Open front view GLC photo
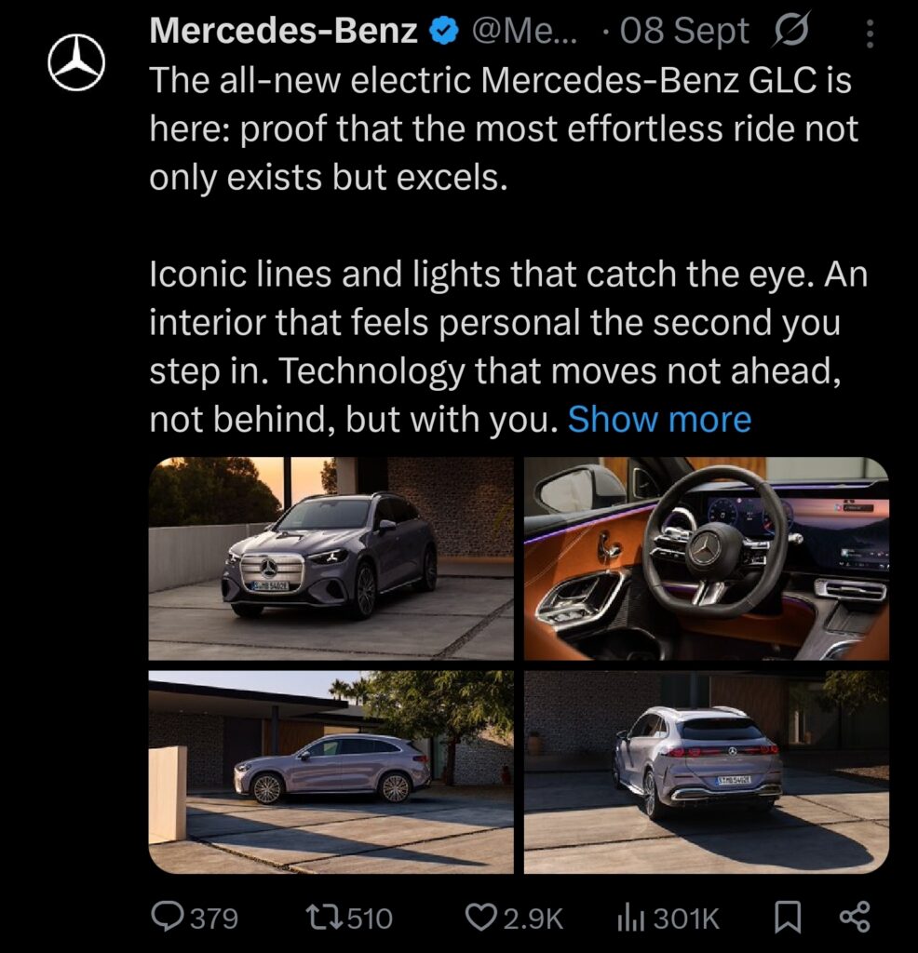The width and height of the screenshot is (918, 953). coord(331,558)
